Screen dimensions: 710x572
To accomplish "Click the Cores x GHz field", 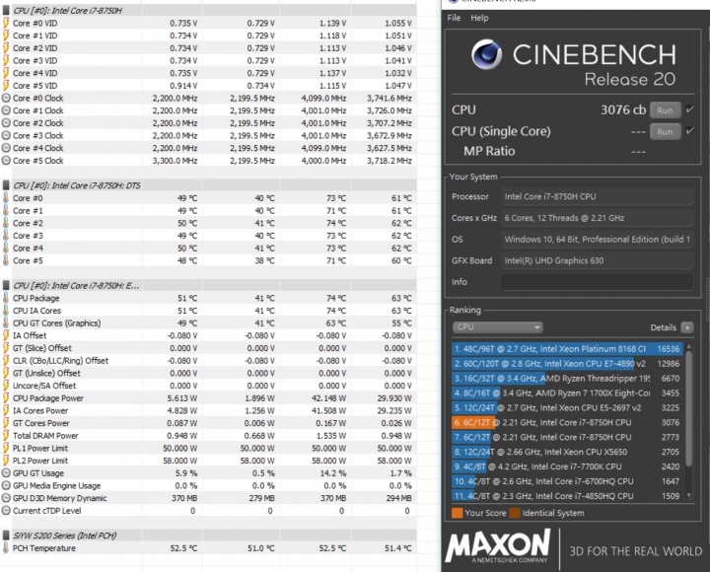I will tap(597, 218).
